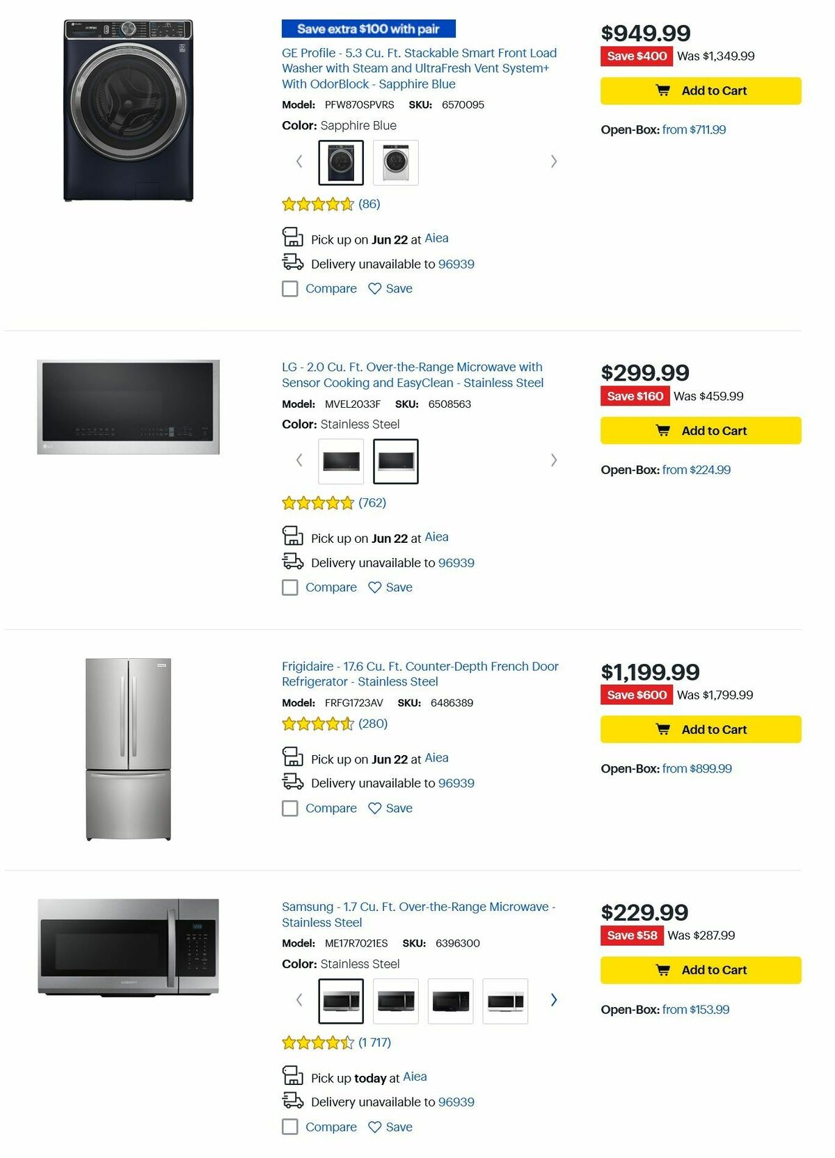This screenshot has height=1158, width=835.
Task: Click the delivery truck icon for the LG microwave
Action: (x=292, y=561)
